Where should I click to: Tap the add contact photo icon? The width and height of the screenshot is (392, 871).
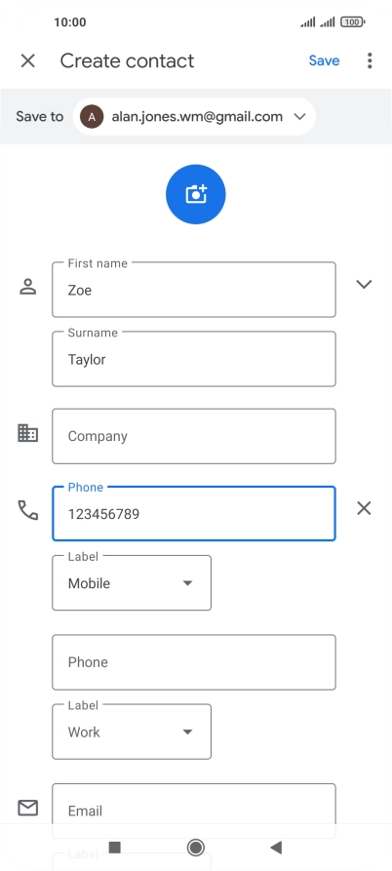(x=195, y=194)
